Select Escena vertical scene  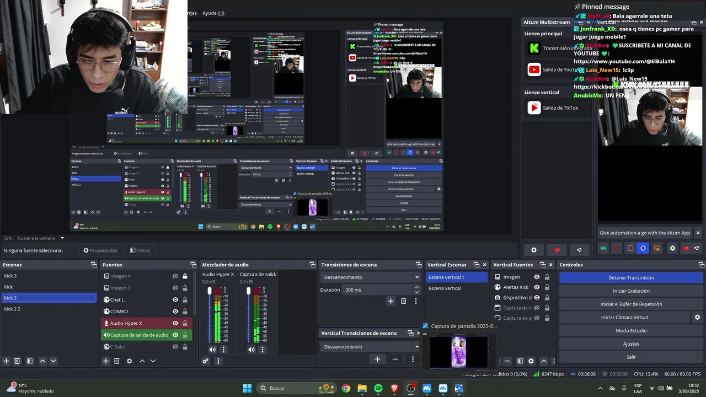click(x=457, y=288)
